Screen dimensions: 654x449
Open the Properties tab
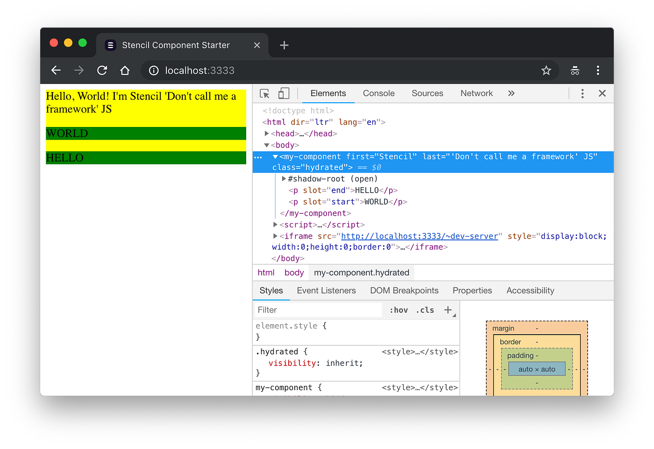(472, 291)
